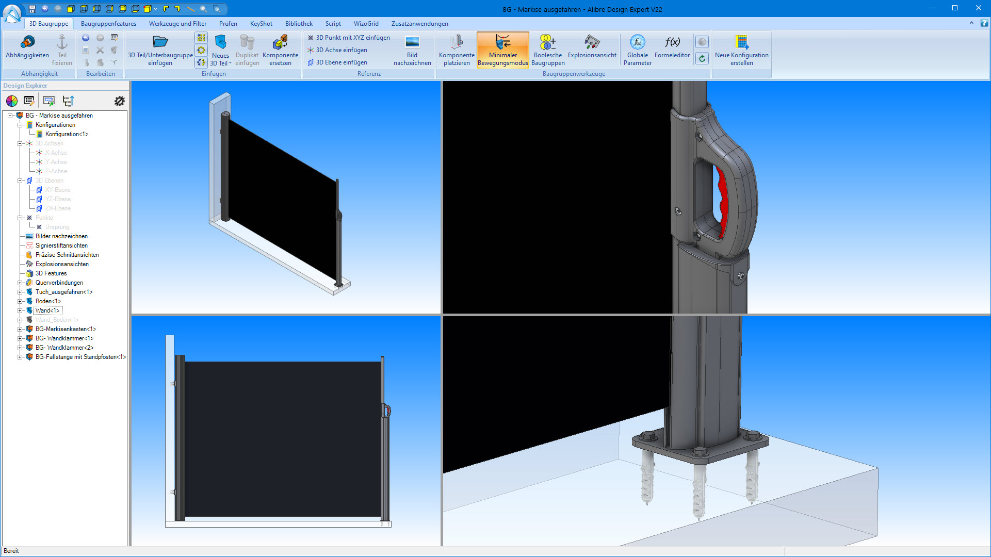Viewport: 991px width, 557px height.
Task: Select the Abhängigkeiten tool in the ribbon
Action: (27, 49)
